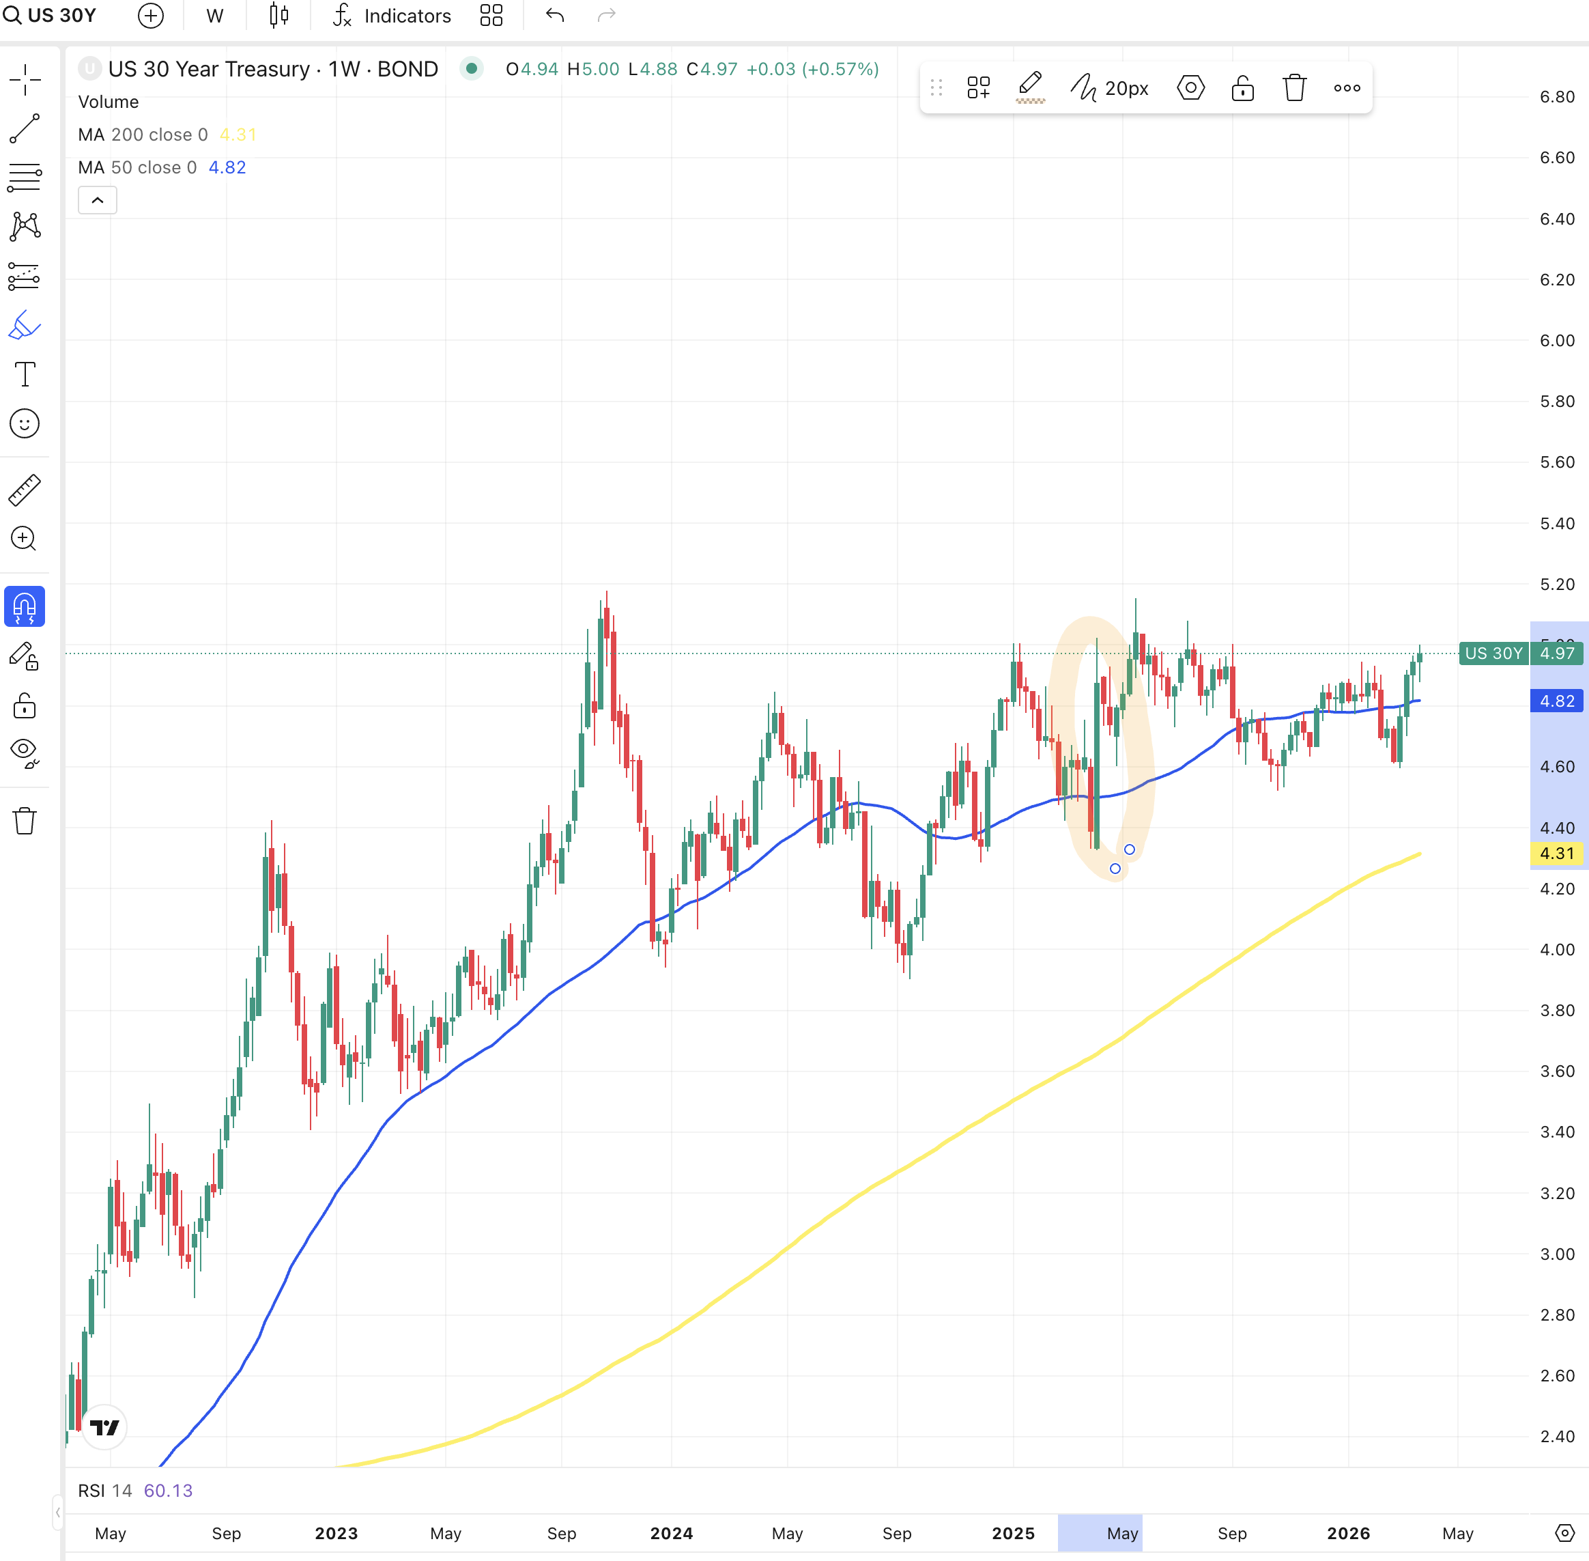Click trash icon in floating drawing toolbar

[x=1294, y=87]
